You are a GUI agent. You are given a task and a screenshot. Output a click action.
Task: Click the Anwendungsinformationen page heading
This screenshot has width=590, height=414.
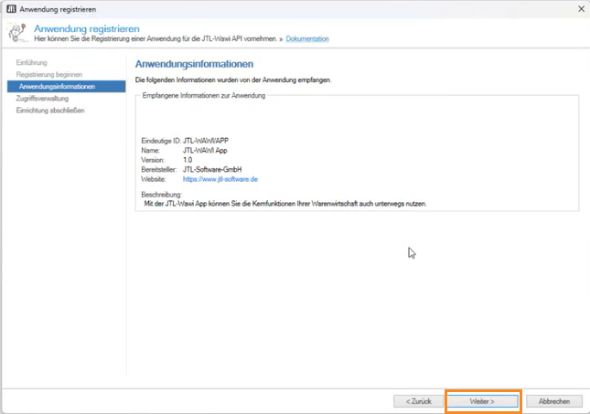click(x=194, y=65)
